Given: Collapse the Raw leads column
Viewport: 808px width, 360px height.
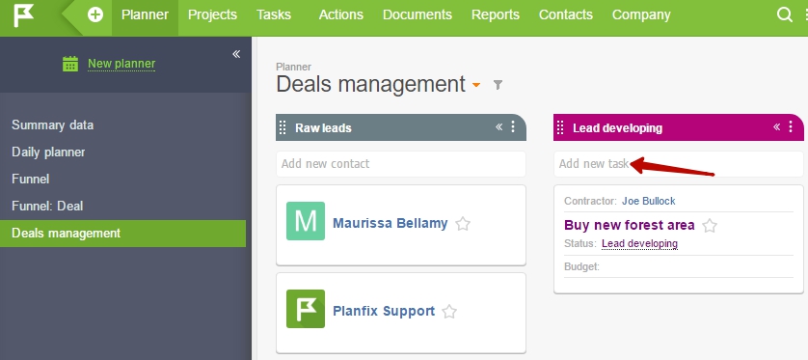Looking at the screenshot, I should tap(498, 126).
